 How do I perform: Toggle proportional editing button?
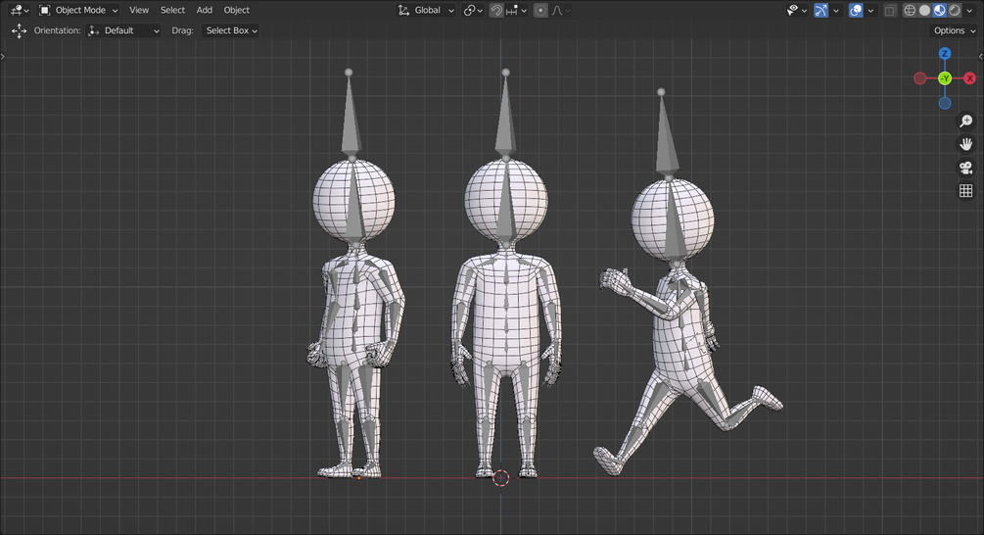[x=540, y=11]
